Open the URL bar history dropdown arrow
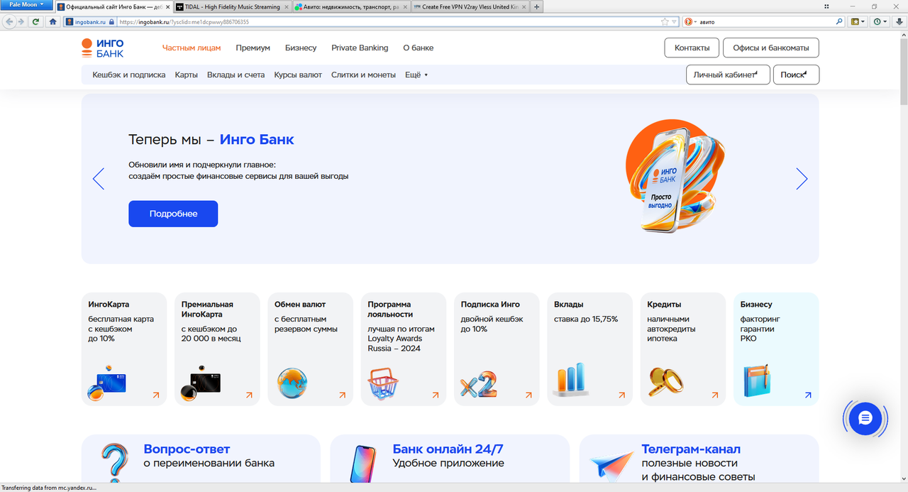The width and height of the screenshot is (908, 492). click(674, 22)
